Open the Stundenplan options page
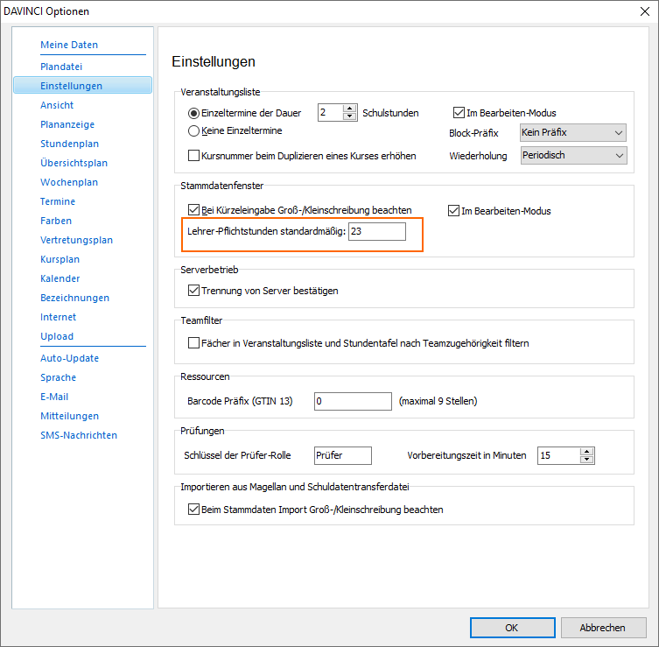659x647 pixels. [70, 144]
